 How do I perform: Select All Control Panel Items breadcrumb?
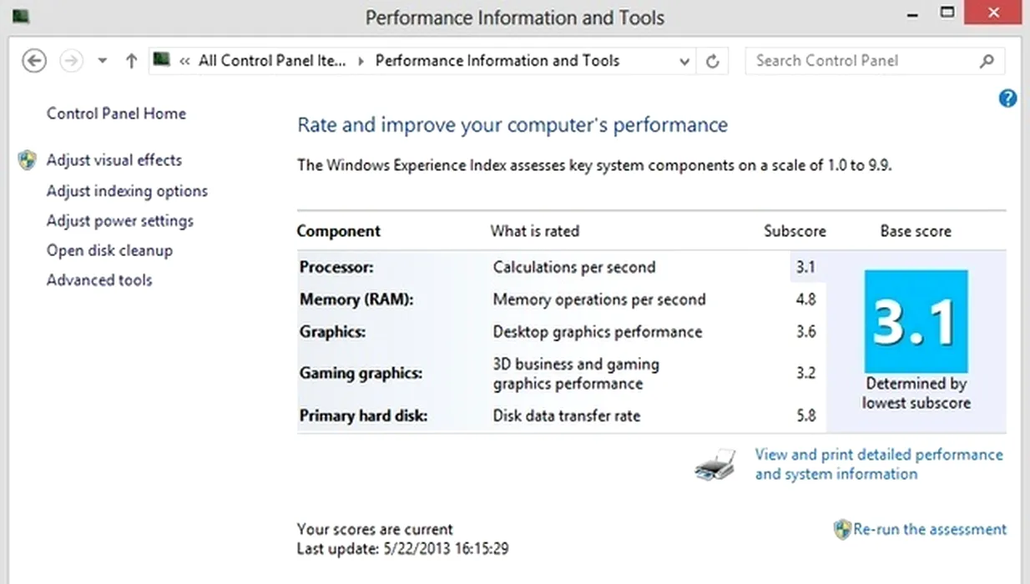click(x=271, y=61)
